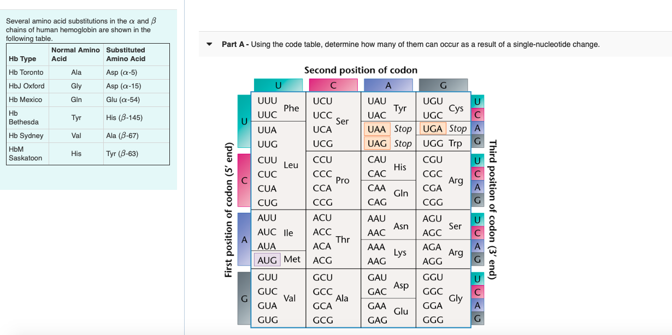Click the Hb Sydney Val entry

pyautogui.click(x=76, y=135)
